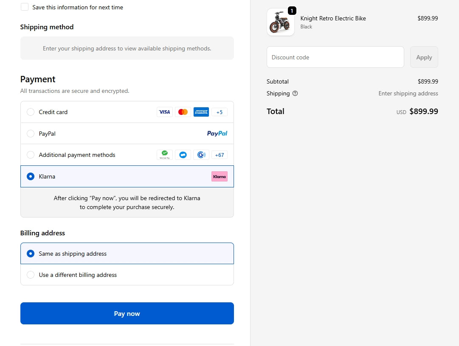
Task: Click the PayPal logo
Action: (217, 134)
